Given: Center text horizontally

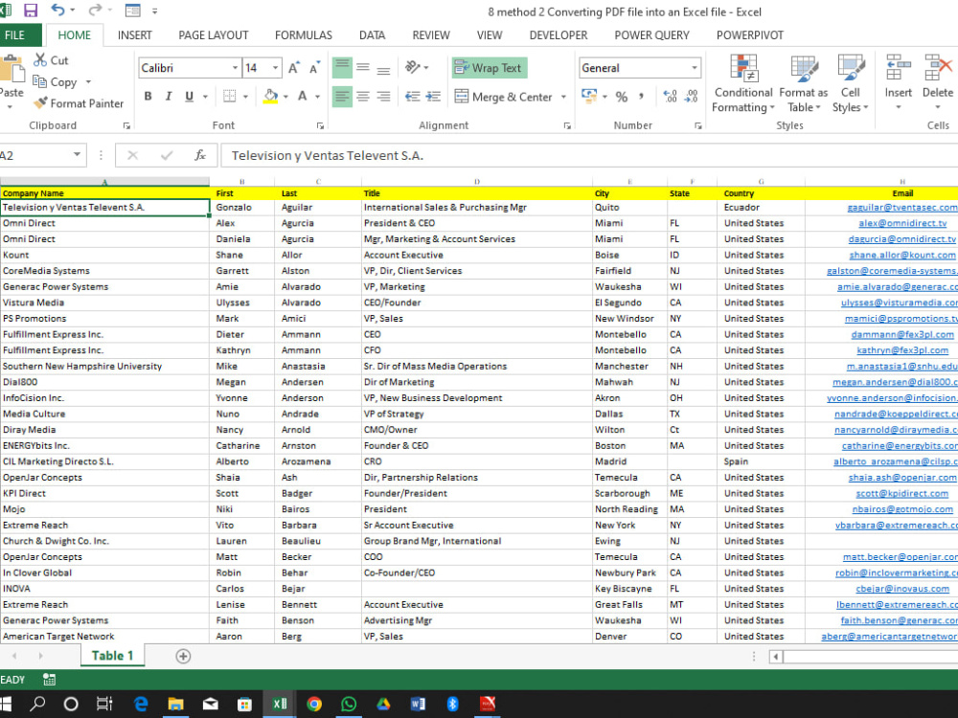Looking at the screenshot, I should [363, 96].
